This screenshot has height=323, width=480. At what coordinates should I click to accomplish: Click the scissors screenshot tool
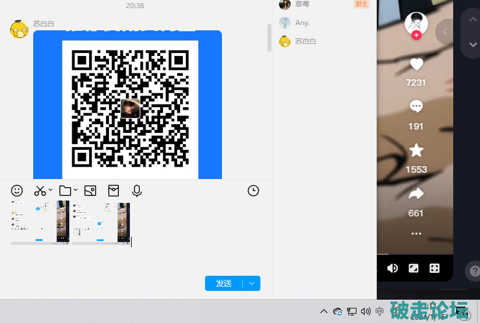coord(40,191)
